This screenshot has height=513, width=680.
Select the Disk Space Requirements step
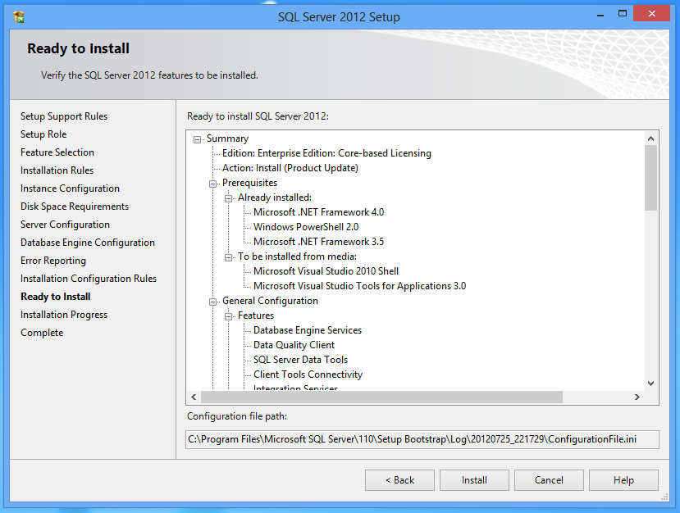click(x=75, y=207)
